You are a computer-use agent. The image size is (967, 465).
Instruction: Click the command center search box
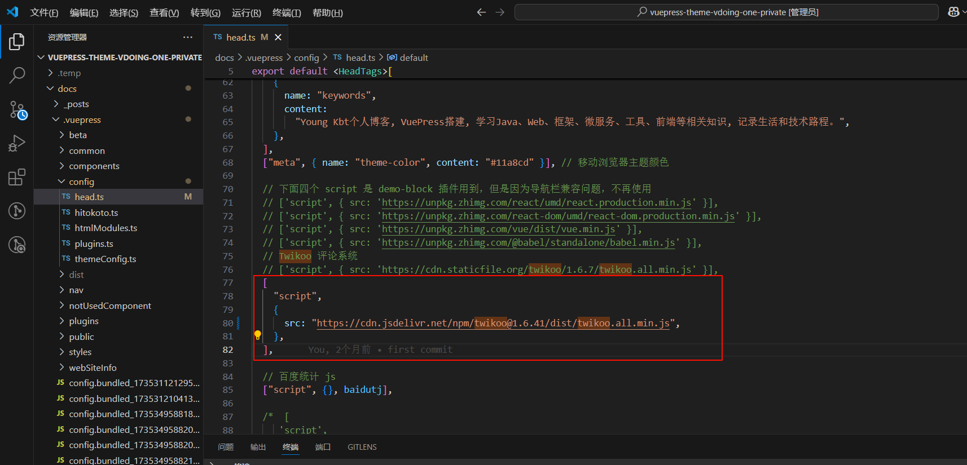click(727, 12)
